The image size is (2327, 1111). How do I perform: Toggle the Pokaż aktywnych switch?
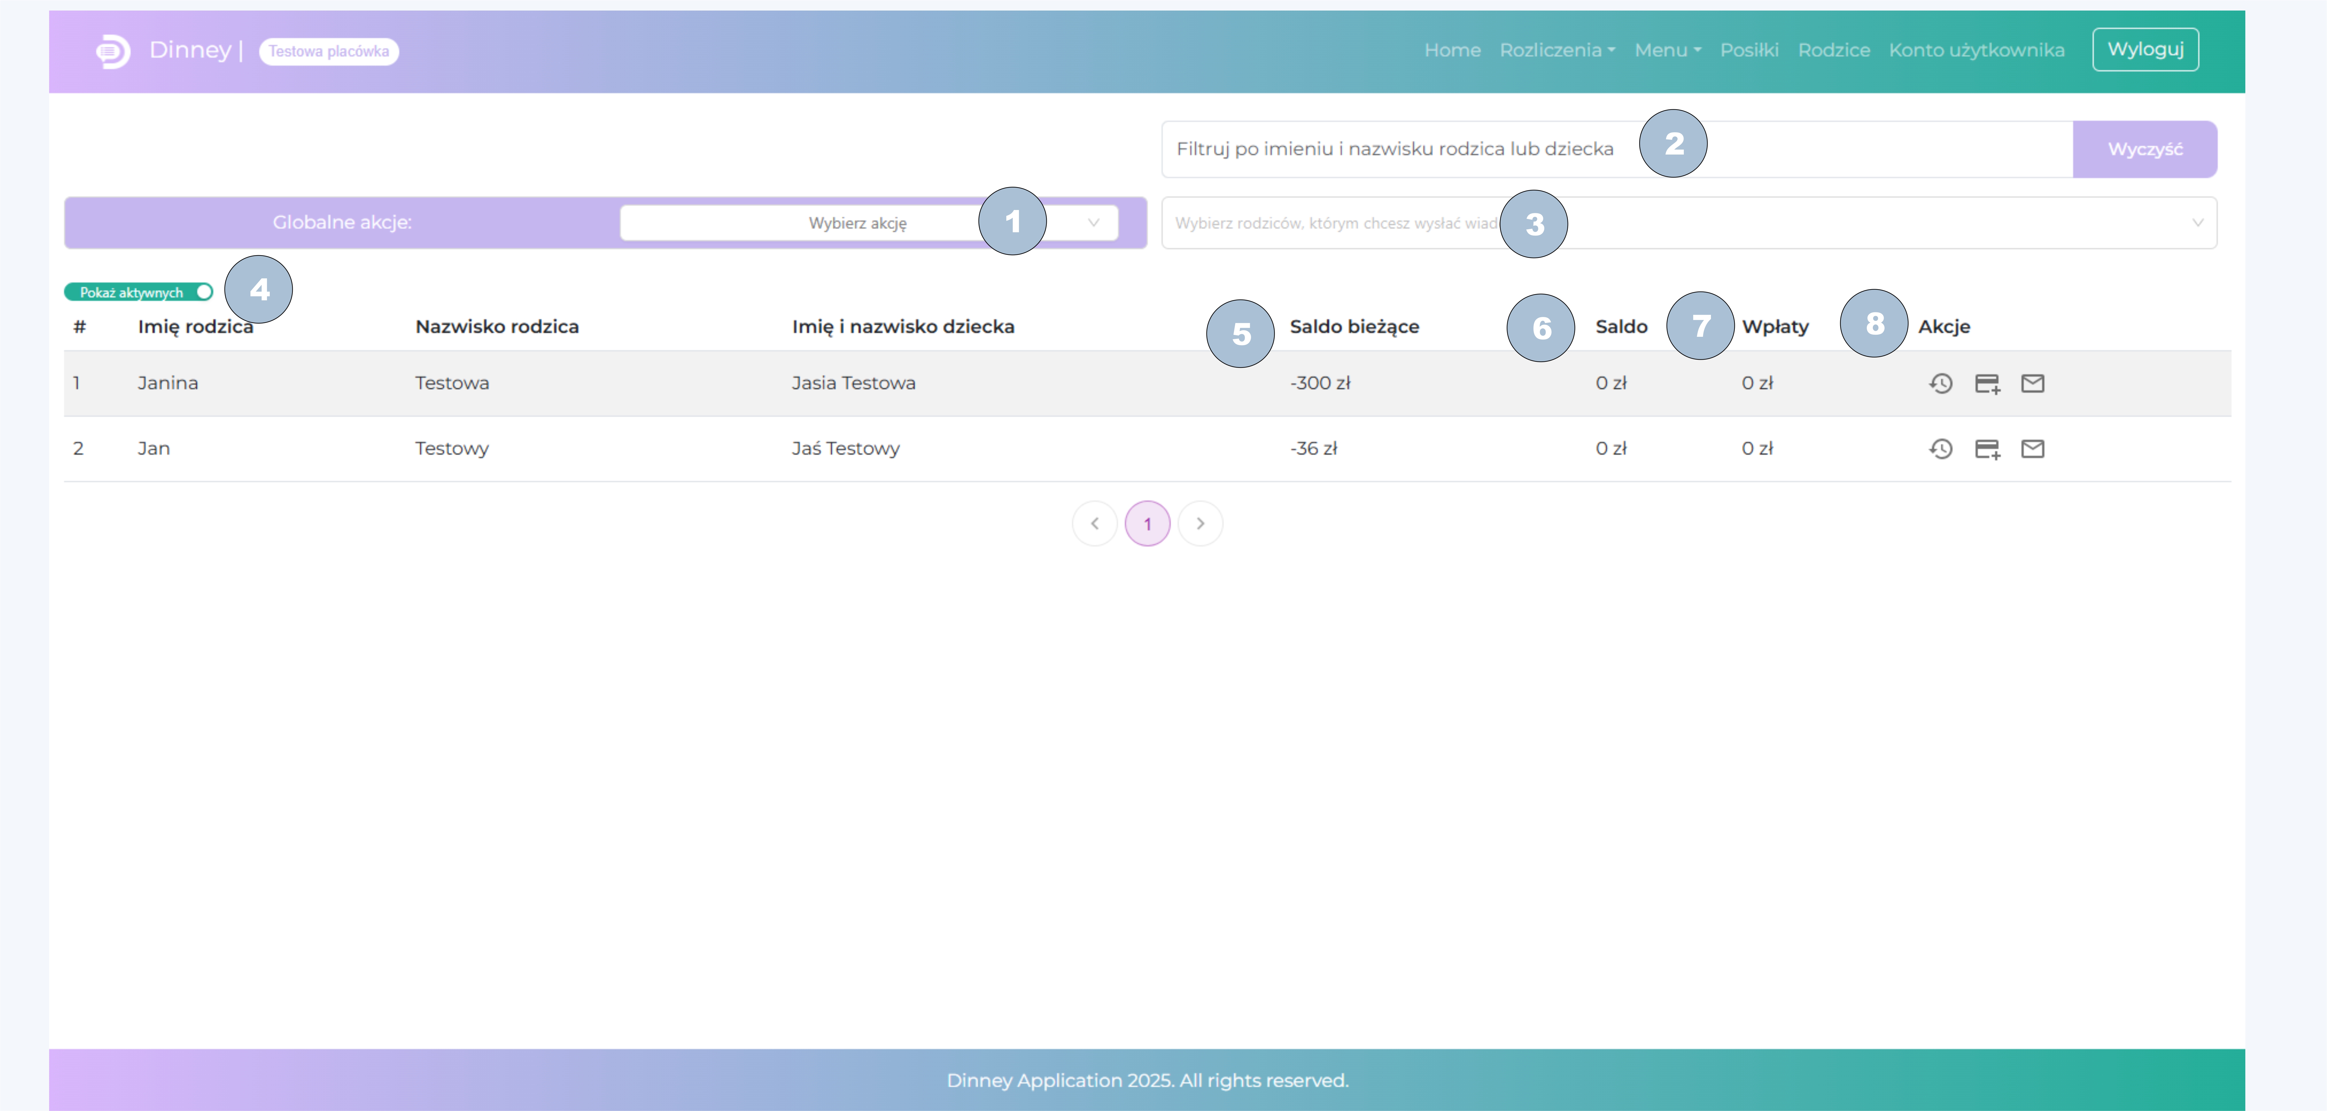point(138,292)
